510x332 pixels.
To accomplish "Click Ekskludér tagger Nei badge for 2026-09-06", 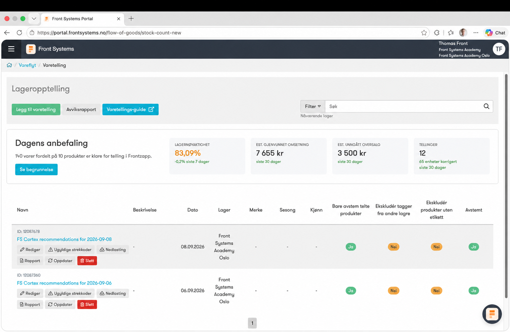I will (x=394, y=291).
